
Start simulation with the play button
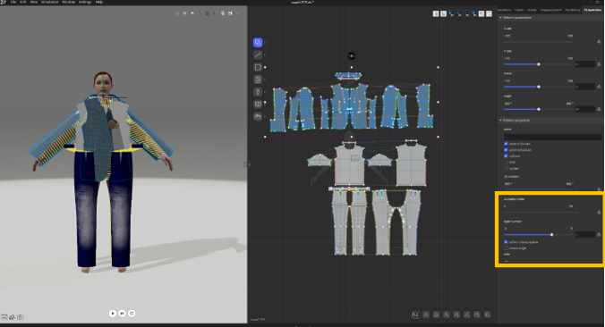point(113,314)
